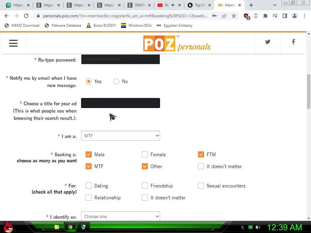
Task: Click the ad title input field
Action: (120, 103)
